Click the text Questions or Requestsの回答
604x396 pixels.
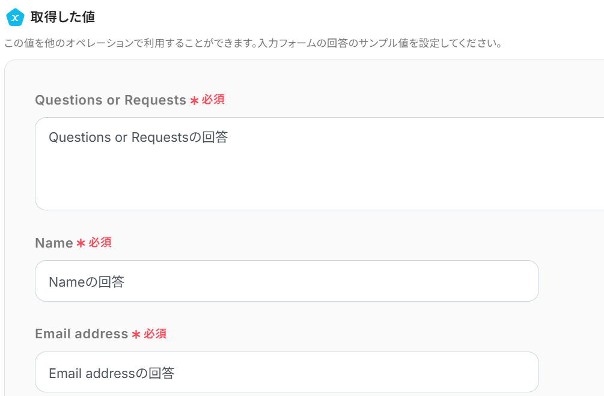tap(138, 138)
